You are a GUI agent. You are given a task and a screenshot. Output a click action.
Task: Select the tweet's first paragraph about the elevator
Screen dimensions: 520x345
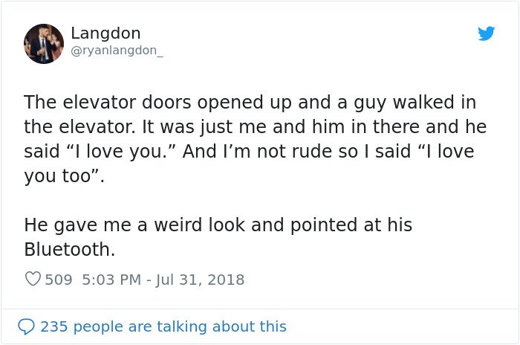pos(256,139)
